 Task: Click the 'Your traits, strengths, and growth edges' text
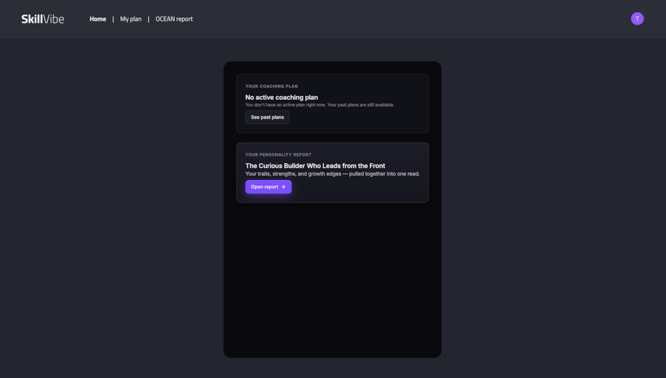(332, 174)
